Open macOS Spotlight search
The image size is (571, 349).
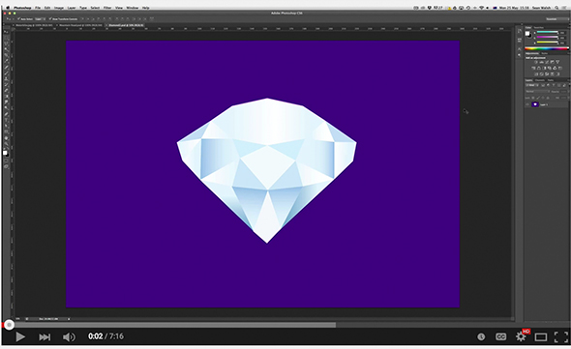pyautogui.click(x=556, y=8)
